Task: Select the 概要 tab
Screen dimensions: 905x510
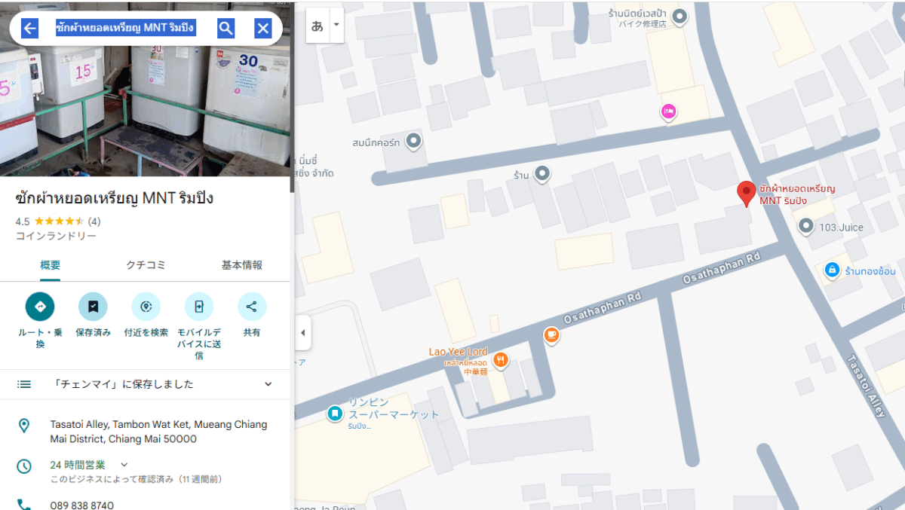Action: pos(50,265)
